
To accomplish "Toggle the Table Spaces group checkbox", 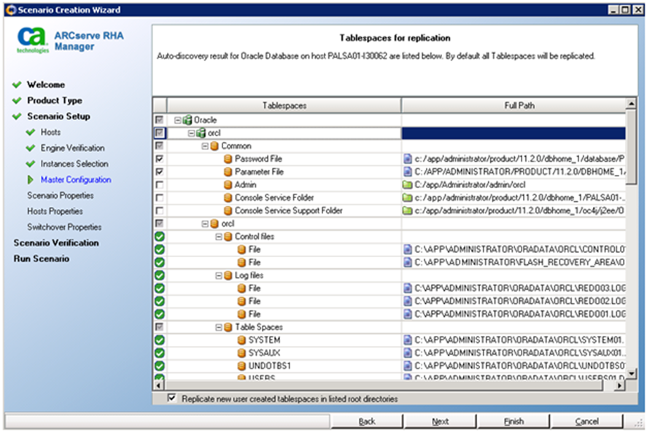I will (x=160, y=327).
